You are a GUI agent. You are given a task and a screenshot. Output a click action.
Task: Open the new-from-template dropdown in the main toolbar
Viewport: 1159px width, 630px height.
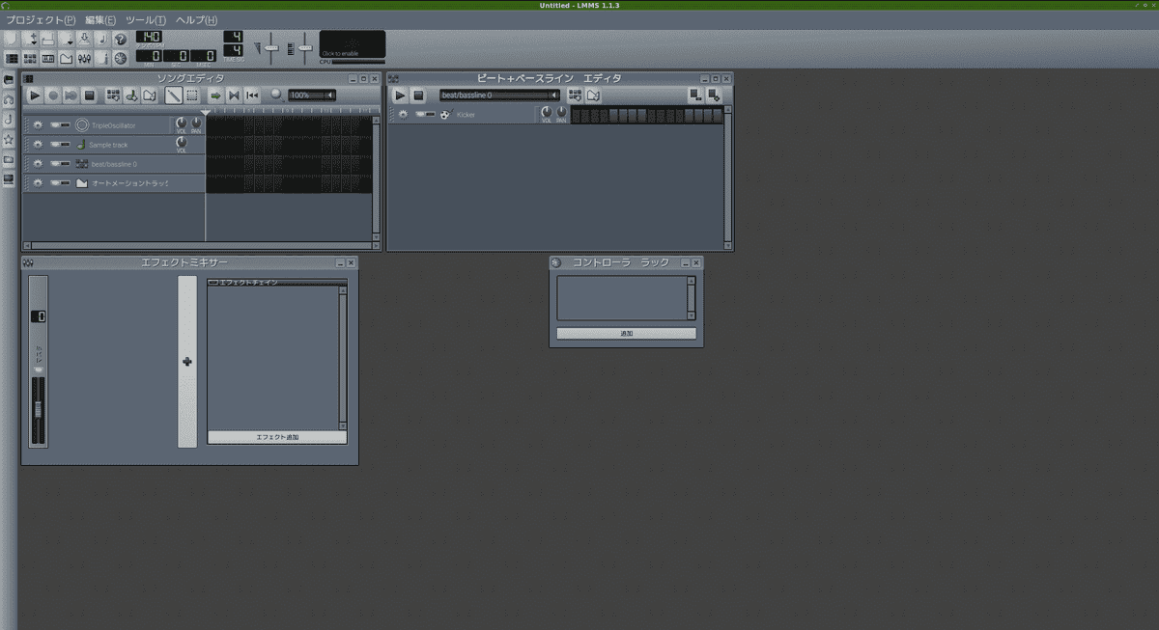30,39
